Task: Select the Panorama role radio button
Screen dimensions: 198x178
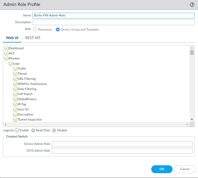Action: pyautogui.click(x=35, y=29)
